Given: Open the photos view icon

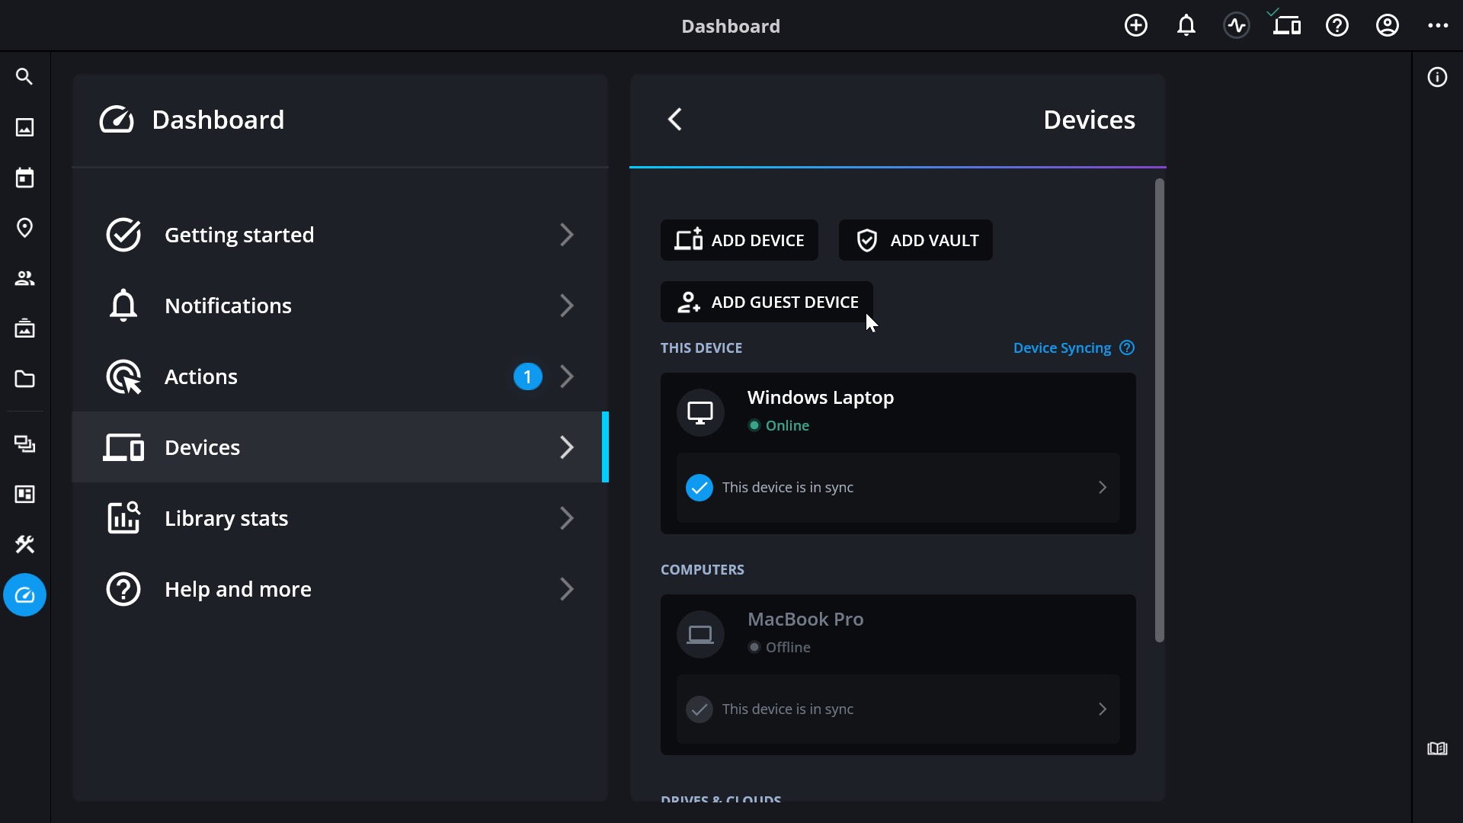Looking at the screenshot, I should [24, 127].
